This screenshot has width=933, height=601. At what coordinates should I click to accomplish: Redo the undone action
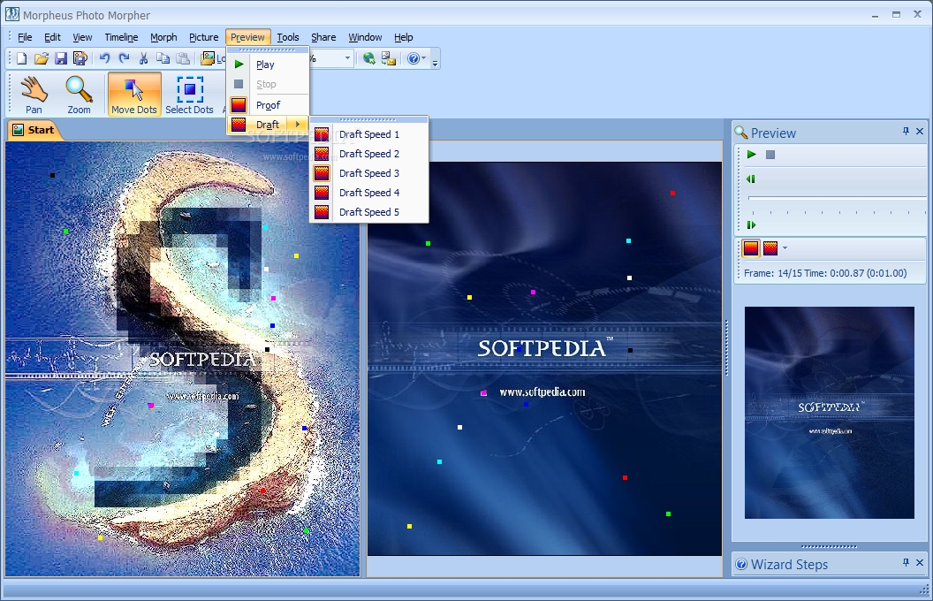[x=124, y=58]
